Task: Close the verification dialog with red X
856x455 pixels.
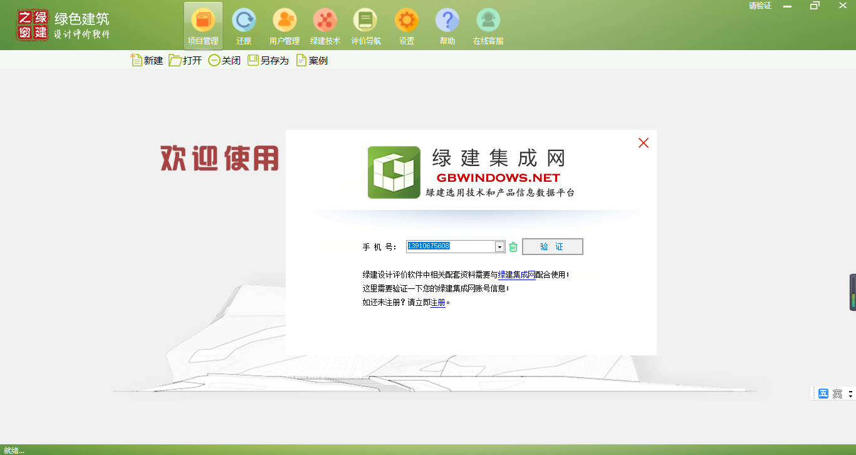Action: pos(644,143)
